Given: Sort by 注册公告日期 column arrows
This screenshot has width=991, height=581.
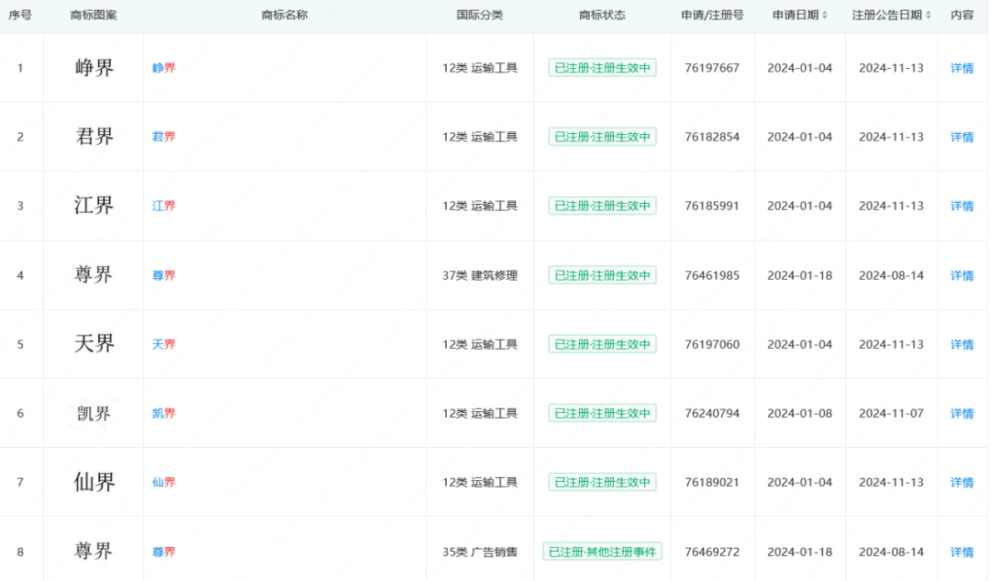Looking at the screenshot, I should [x=928, y=16].
